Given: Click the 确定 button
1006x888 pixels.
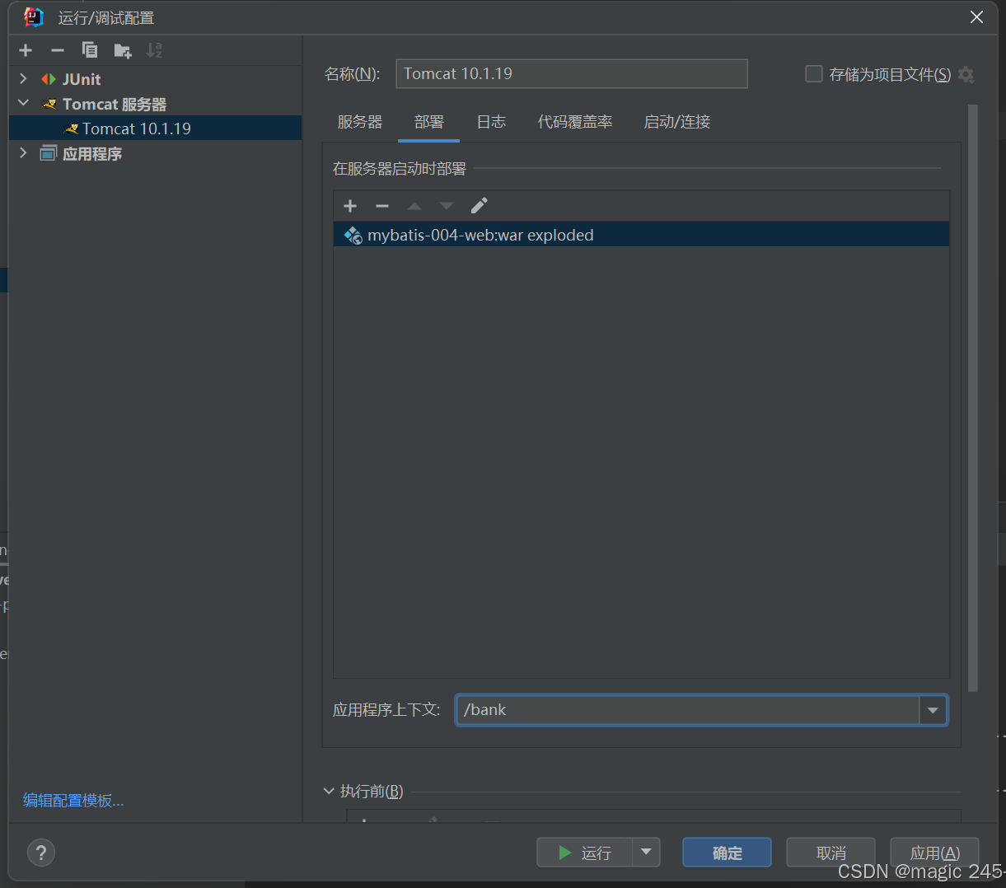Looking at the screenshot, I should tap(727, 853).
